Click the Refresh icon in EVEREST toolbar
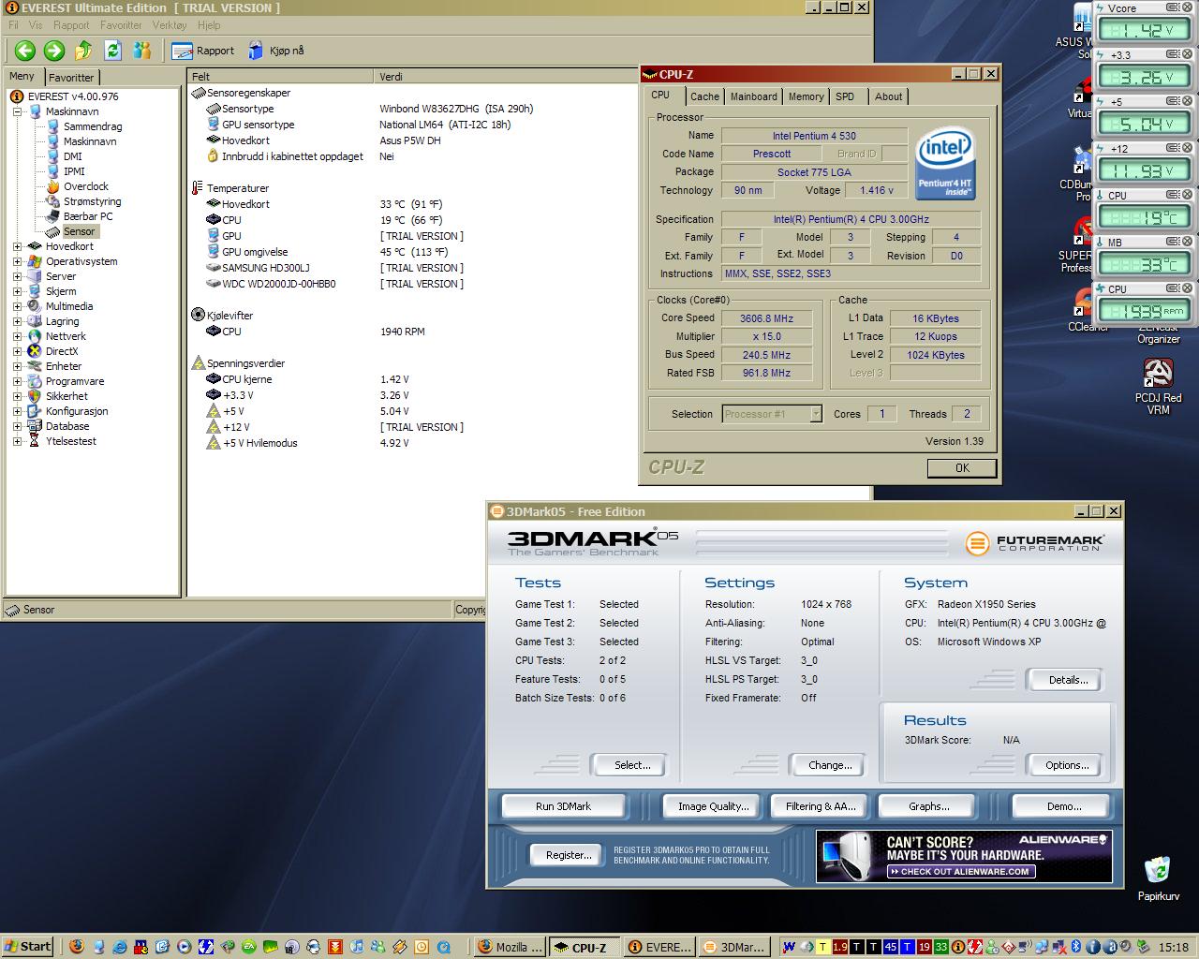 (113, 51)
